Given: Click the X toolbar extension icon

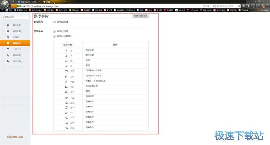Looking at the screenshot, I should pyautogui.click(x=244, y=6).
